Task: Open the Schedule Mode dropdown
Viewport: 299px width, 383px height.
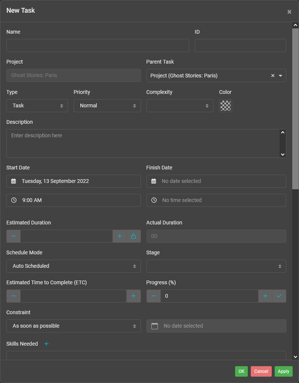Action: 73,266
